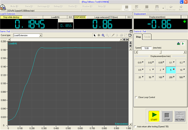Click the zoom in magnifier icon
This screenshot has height=130, width=188.
click(103, 36)
